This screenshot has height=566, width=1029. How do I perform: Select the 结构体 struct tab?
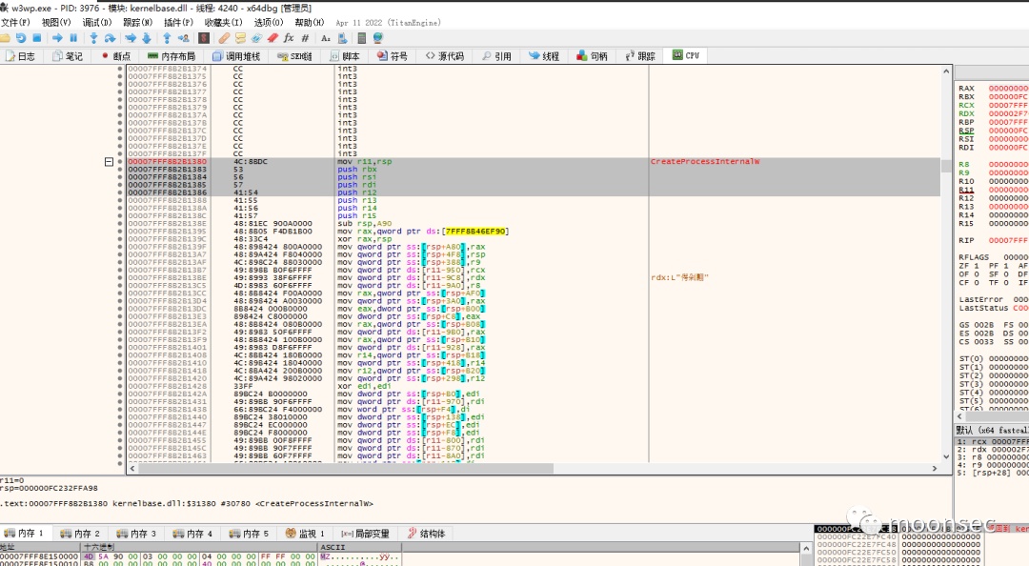coord(427,534)
